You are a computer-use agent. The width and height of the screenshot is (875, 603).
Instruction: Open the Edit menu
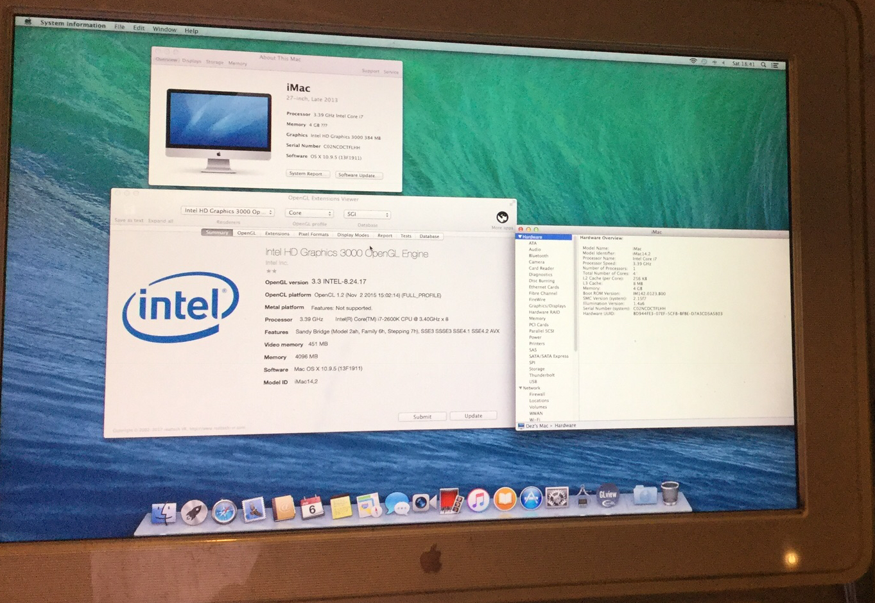click(x=139, y=28)
